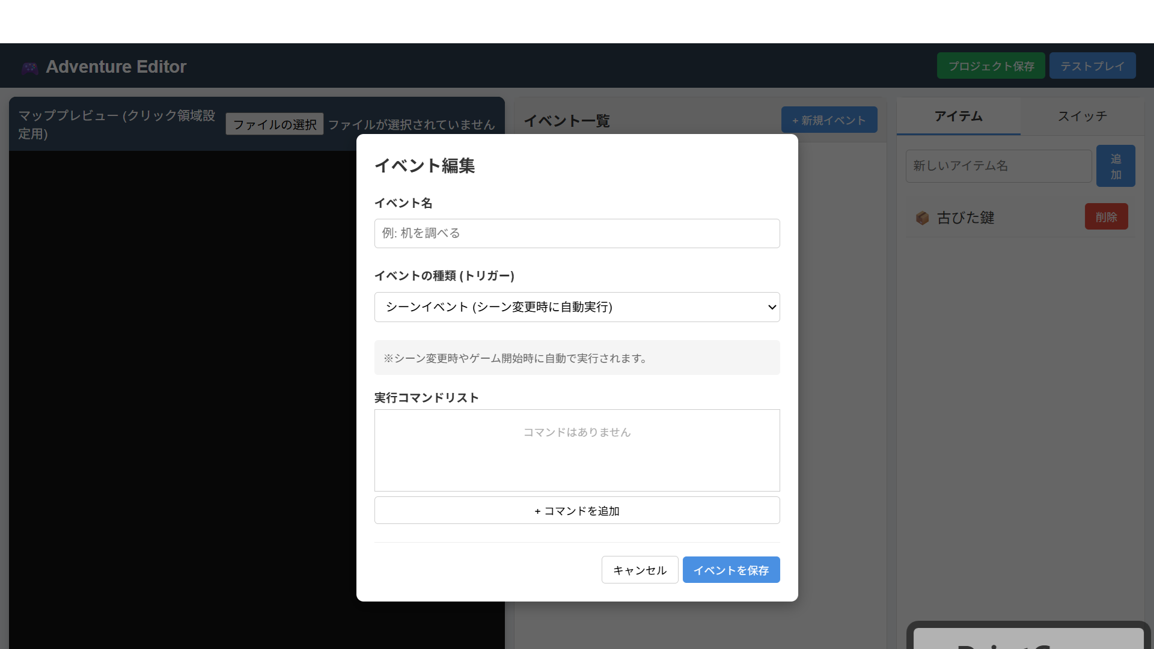The width and height of the screenshot is (1154, 649).
Task: Click the 古びた鍵 item name
Action: point(965,218)
